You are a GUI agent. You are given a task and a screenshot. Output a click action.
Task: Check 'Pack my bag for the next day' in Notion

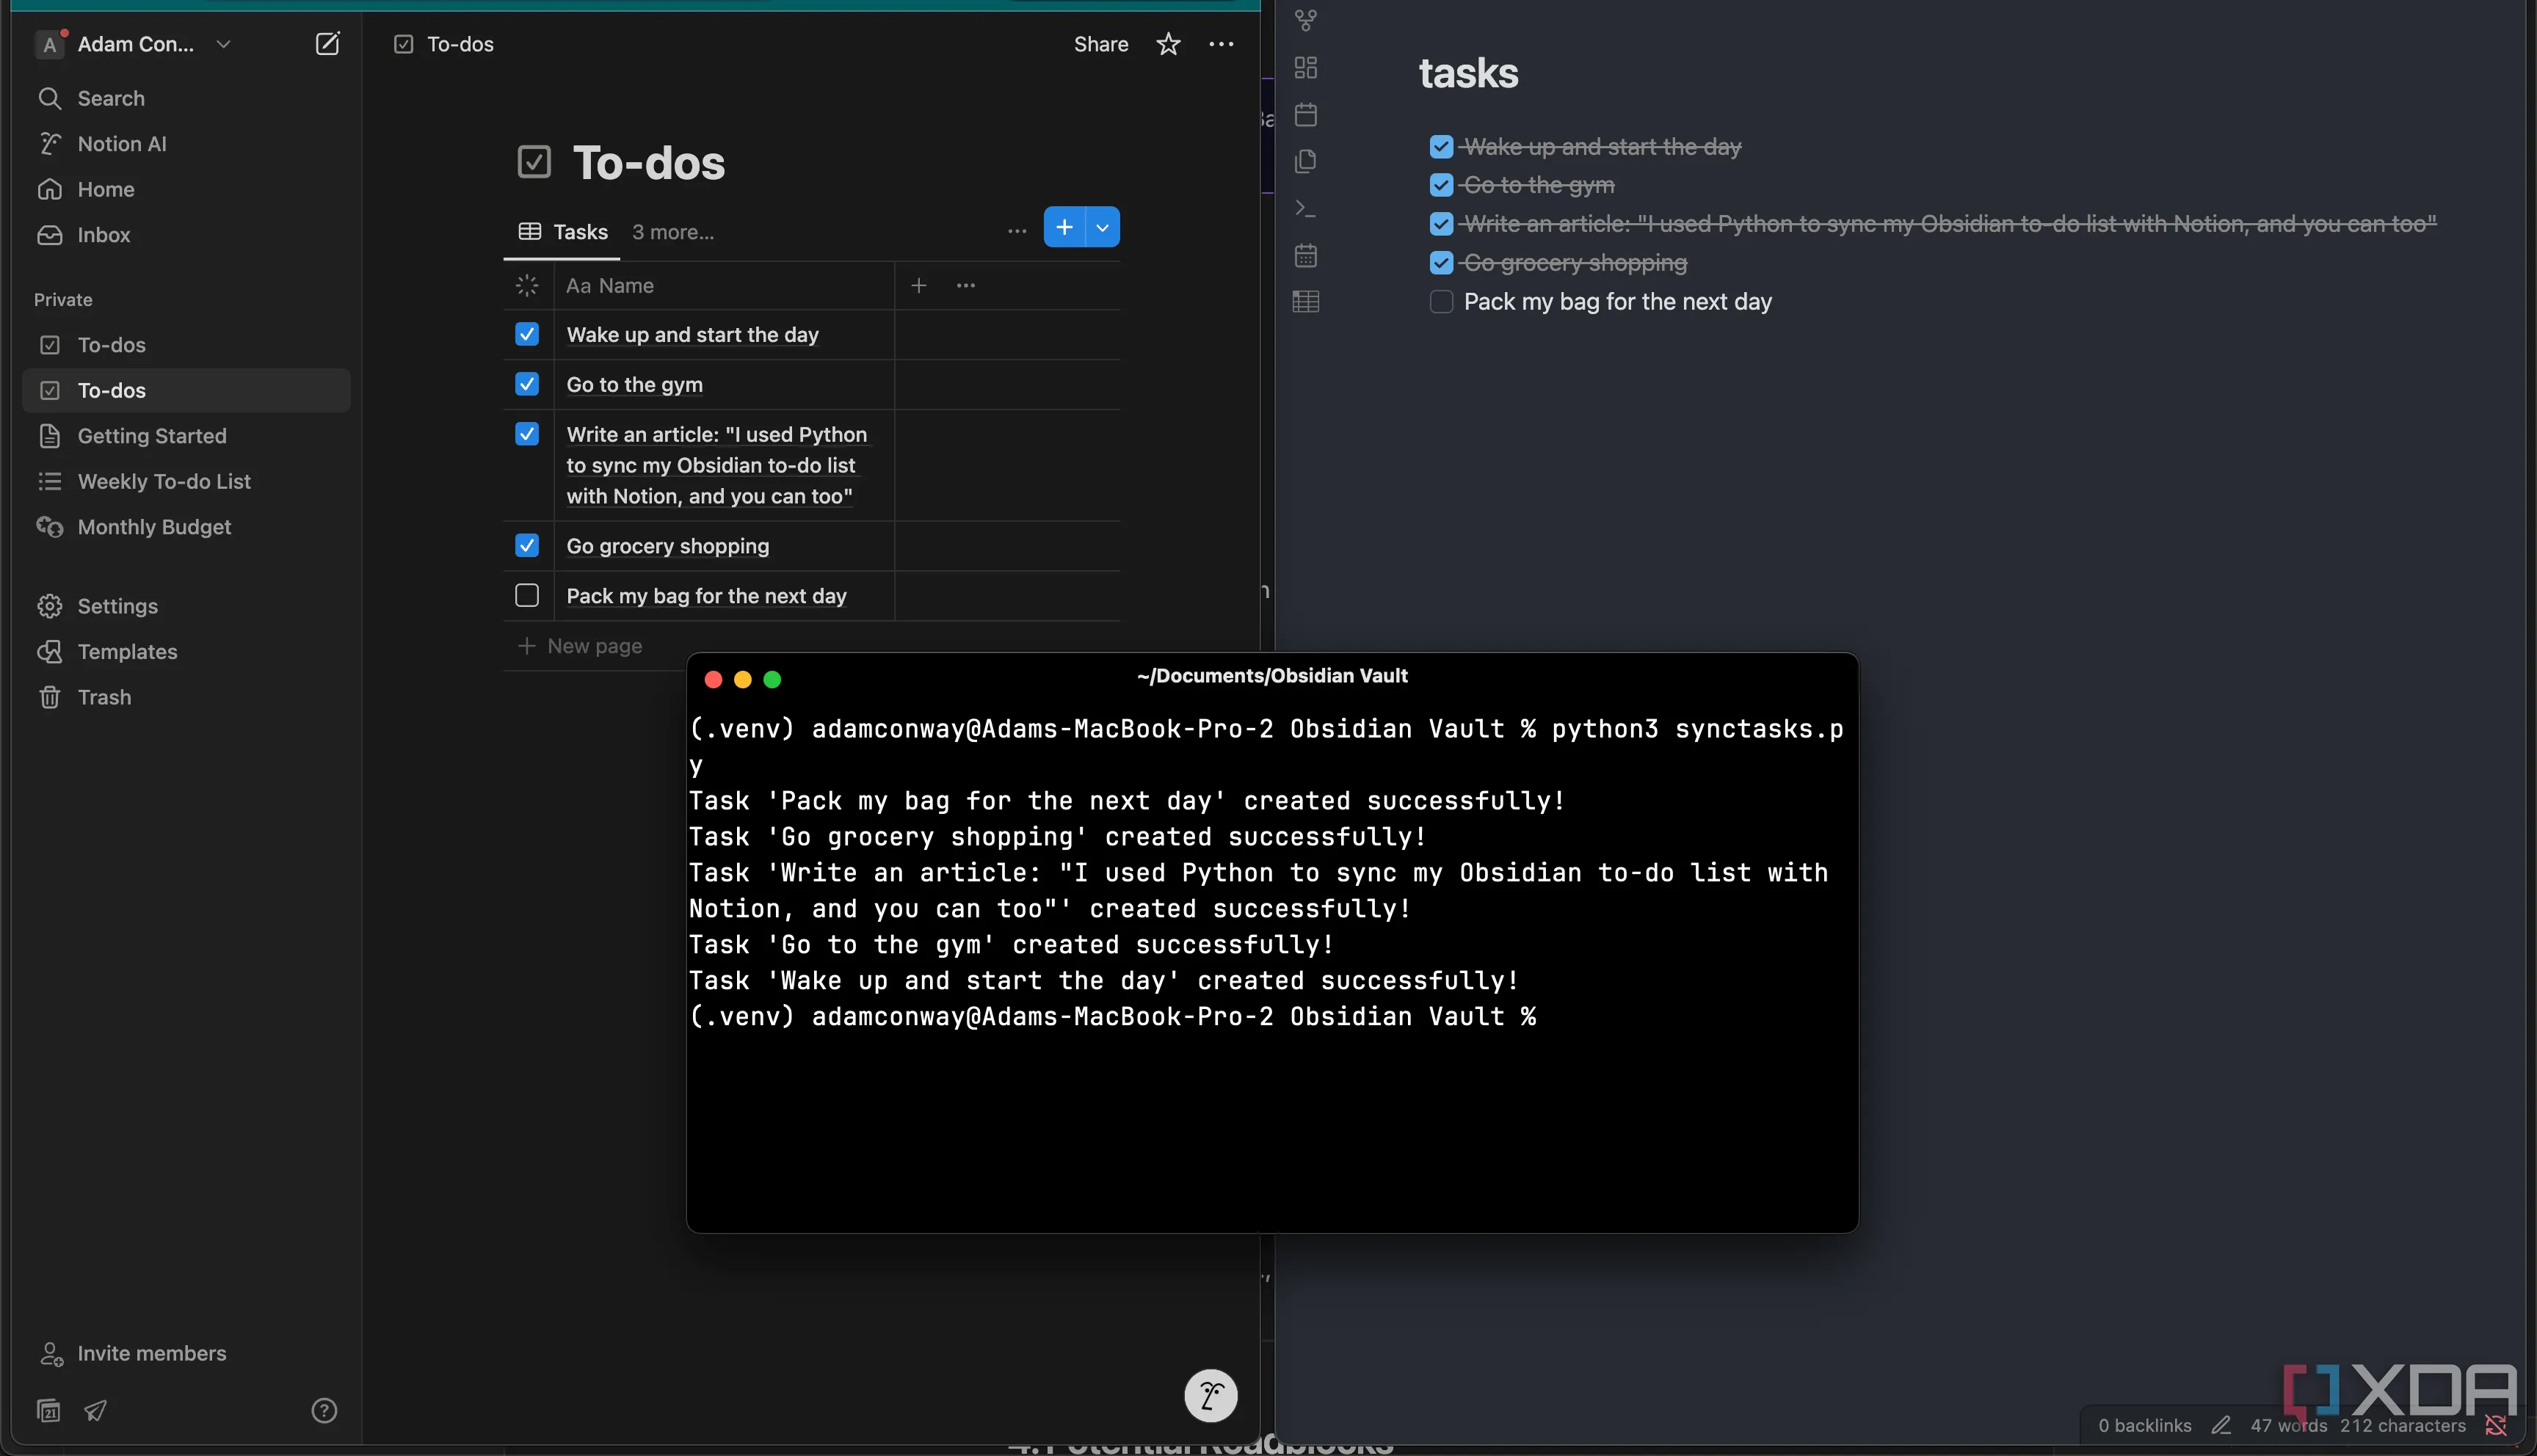tap(527, 595)
